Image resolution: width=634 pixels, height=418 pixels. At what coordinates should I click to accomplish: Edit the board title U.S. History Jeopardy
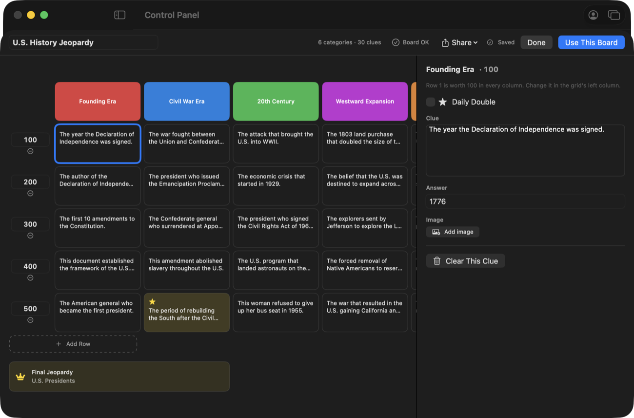click(83, 42)
